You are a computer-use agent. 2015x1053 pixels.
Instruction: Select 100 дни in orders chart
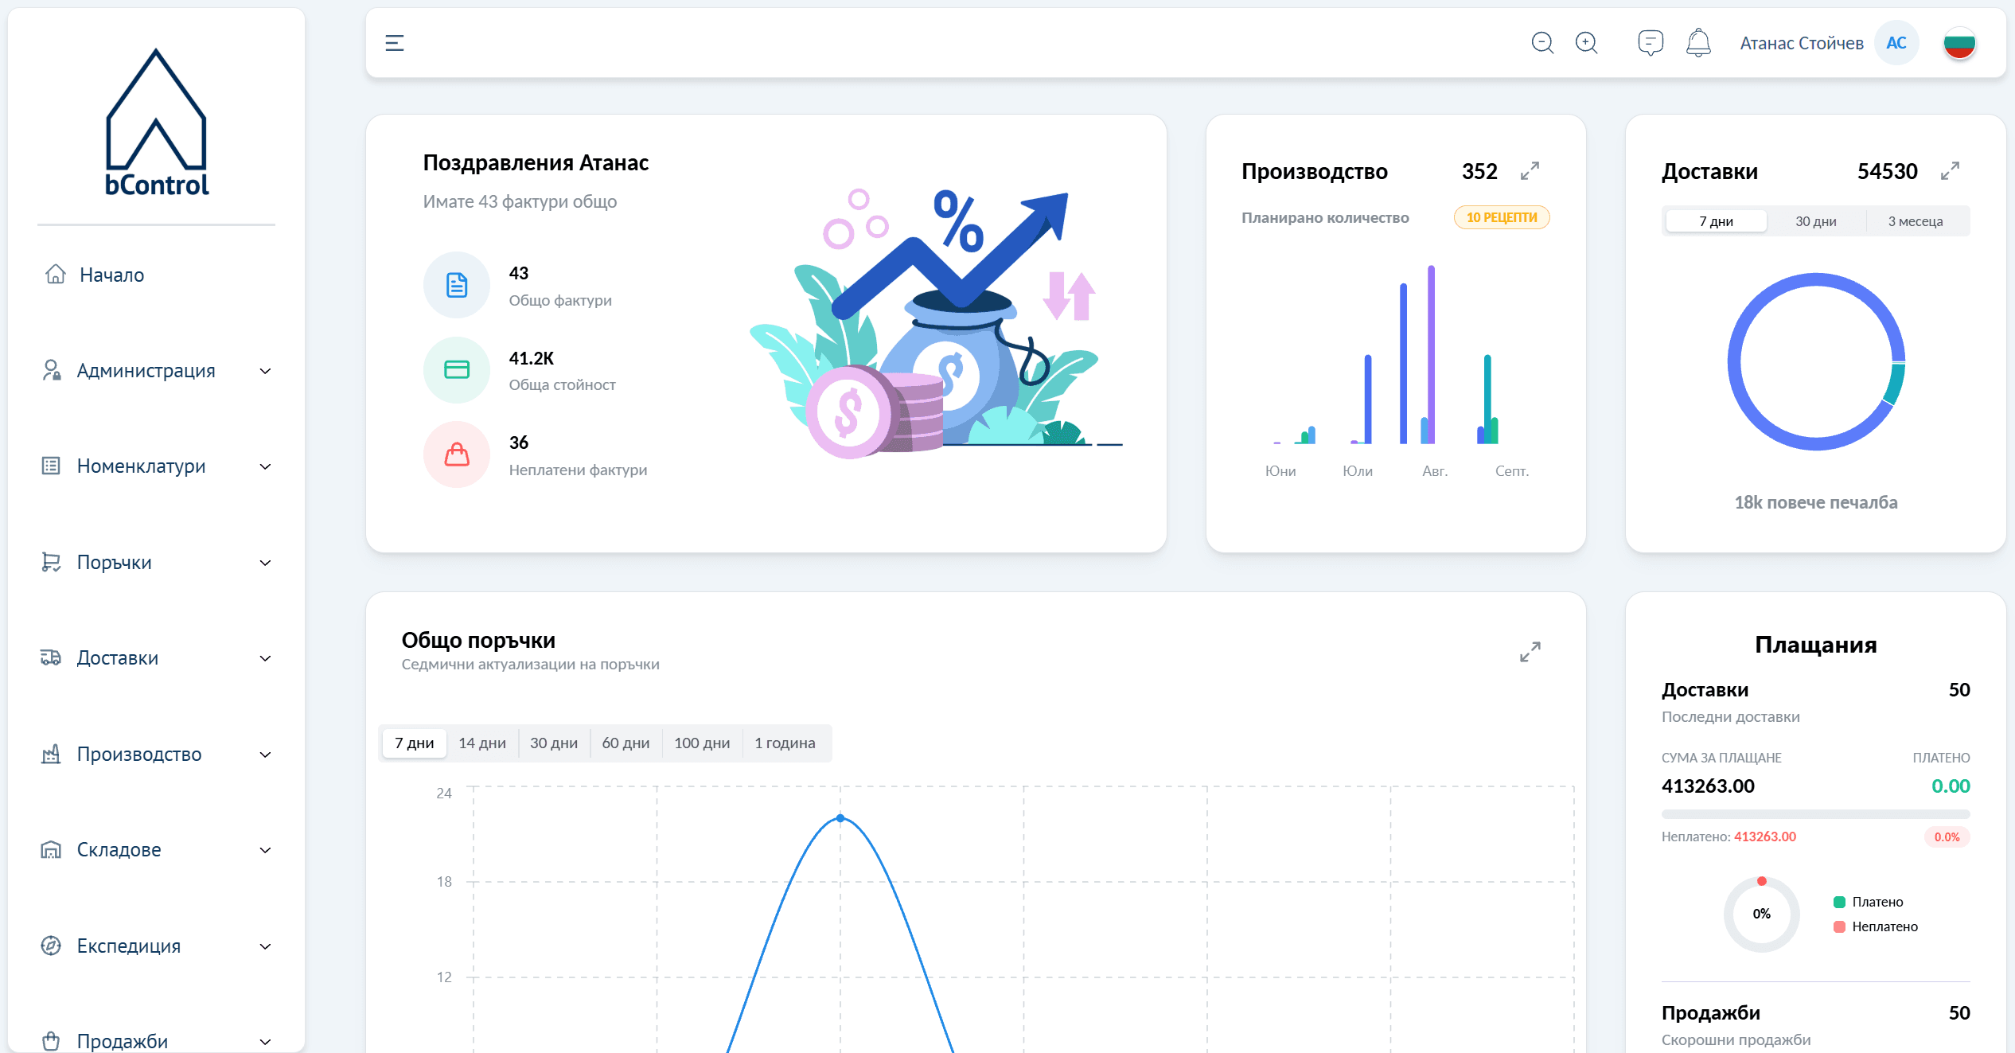coord(702,743)
